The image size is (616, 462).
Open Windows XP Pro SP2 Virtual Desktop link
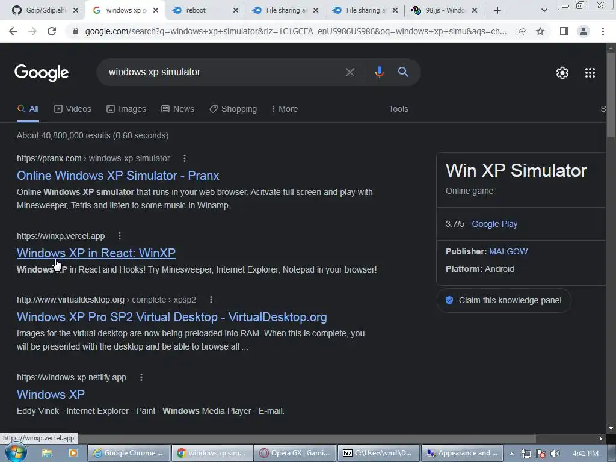click(x=171, y=317)
